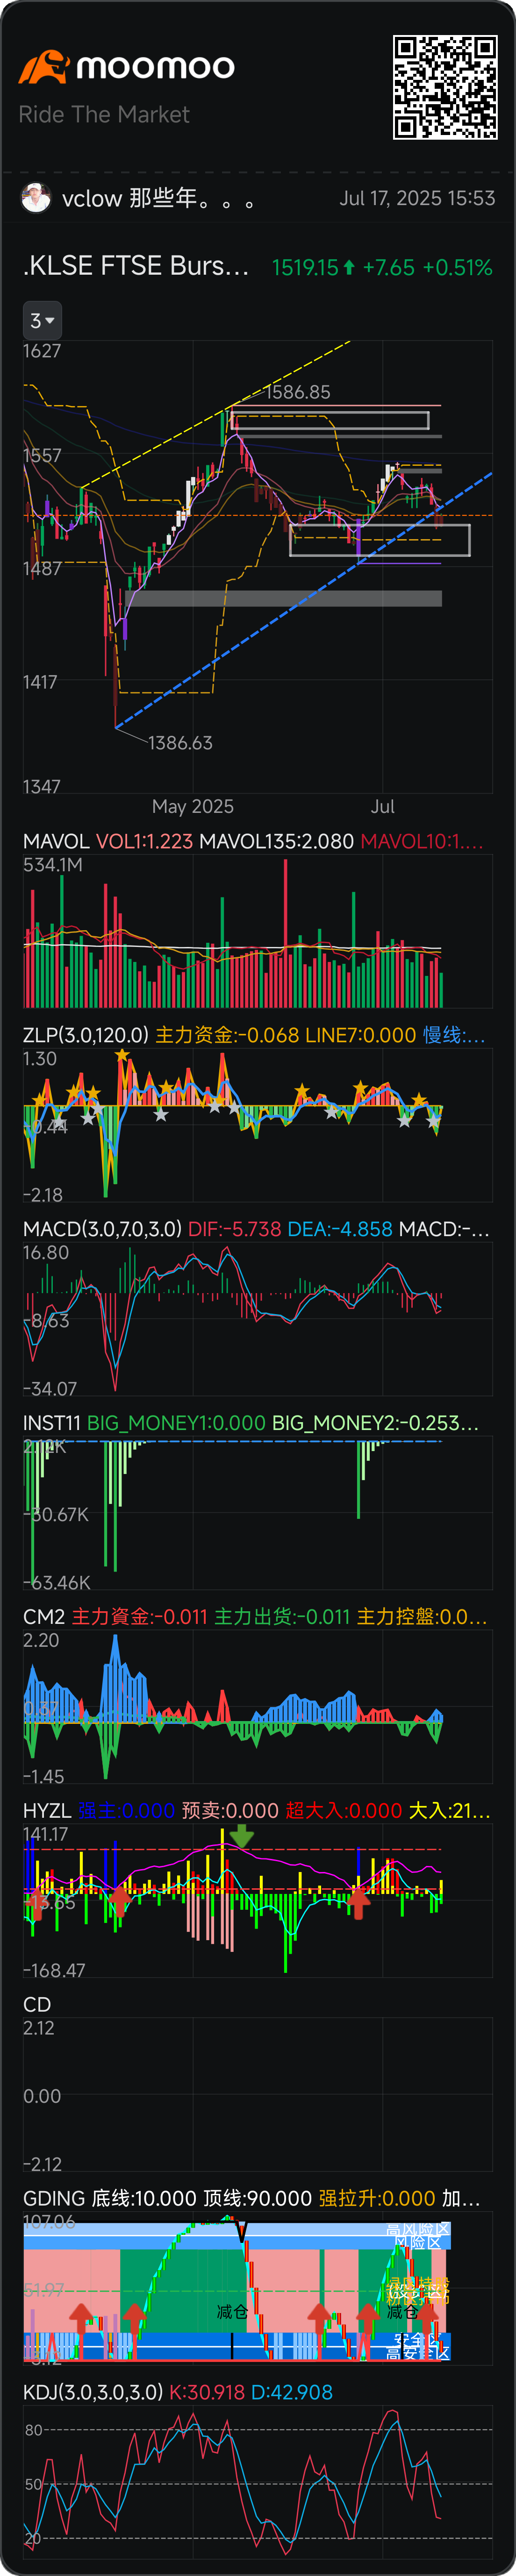Click the orange moomoo bull logo

pyautogui.click(x=43, y=67)
